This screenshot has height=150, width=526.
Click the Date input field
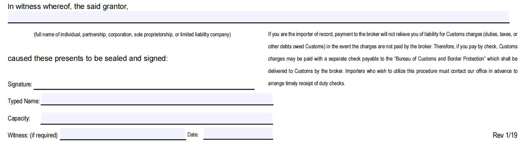[238, 133]
